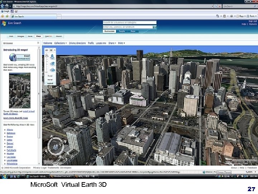Viewport: 258px width, 194px height.
Task: Click the Add to Favorites icon
Action: (x=7, y=16)
